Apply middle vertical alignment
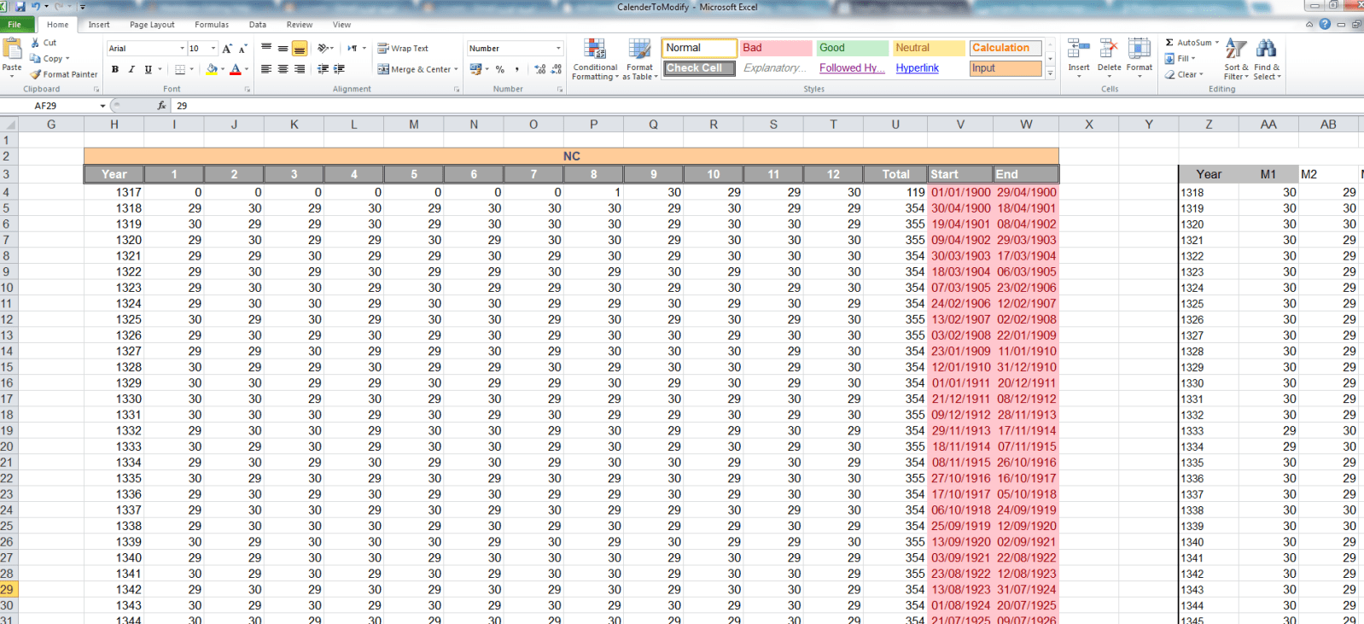The width and height of the screenshot is (1364, 624). [283, 49]
